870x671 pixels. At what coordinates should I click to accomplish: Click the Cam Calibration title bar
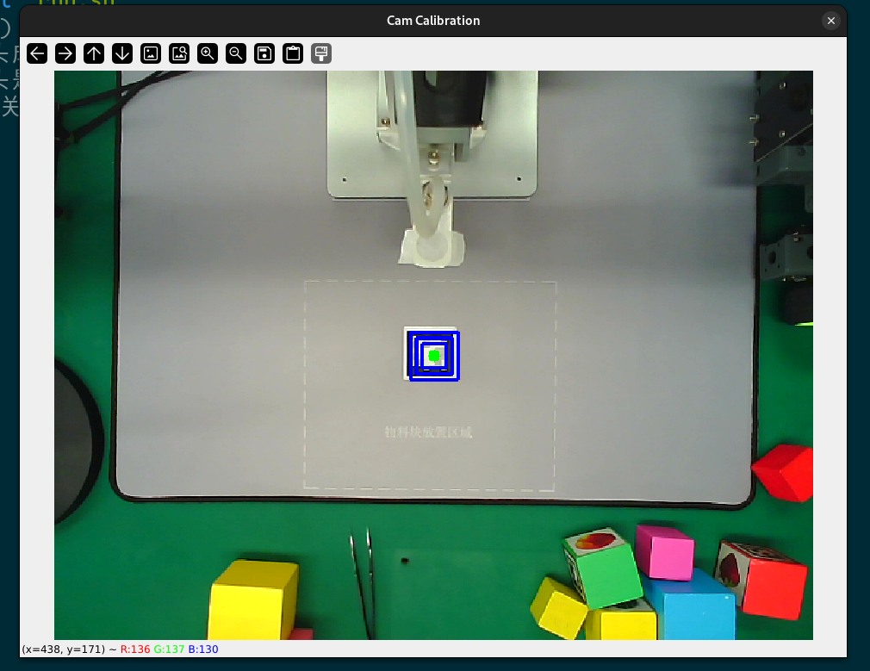[x=433, y=21]
